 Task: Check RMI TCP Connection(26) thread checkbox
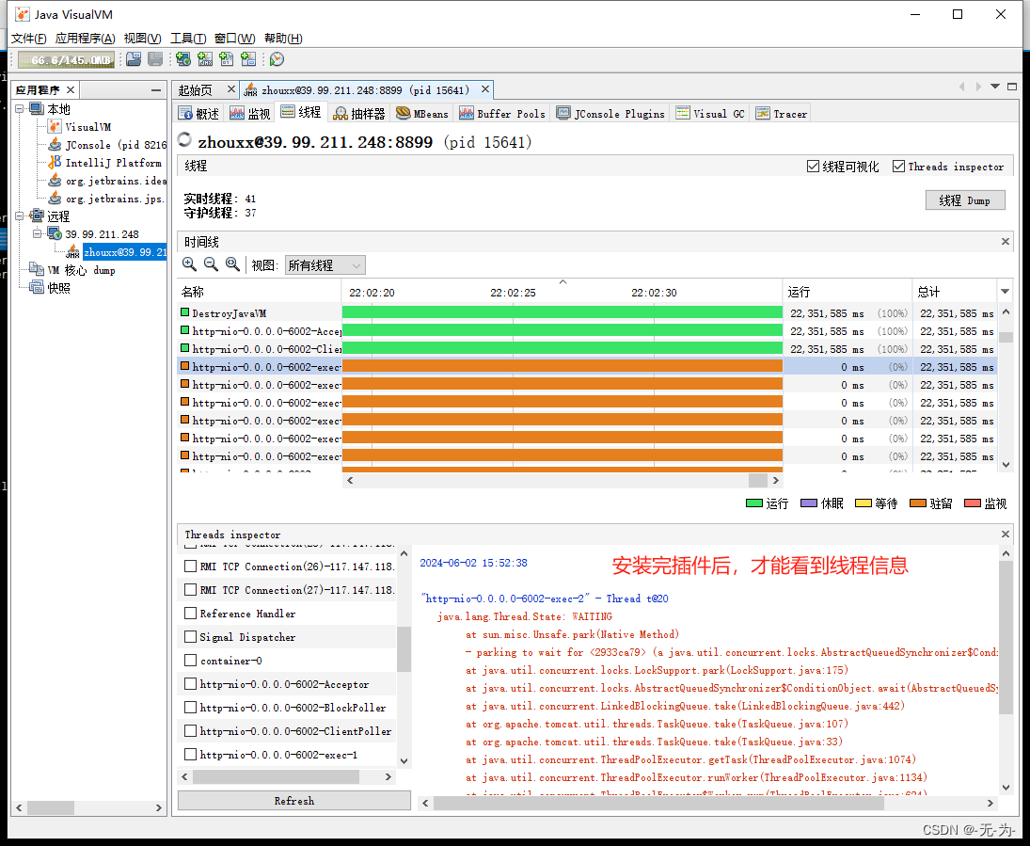click(191, 566)
